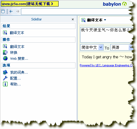137x129 pixels.
Task: Click the 转换 clock icon
Action: [x=5, y=52]
